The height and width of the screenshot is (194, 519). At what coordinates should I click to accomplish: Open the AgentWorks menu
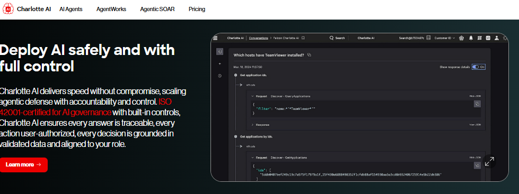[111, 9]
